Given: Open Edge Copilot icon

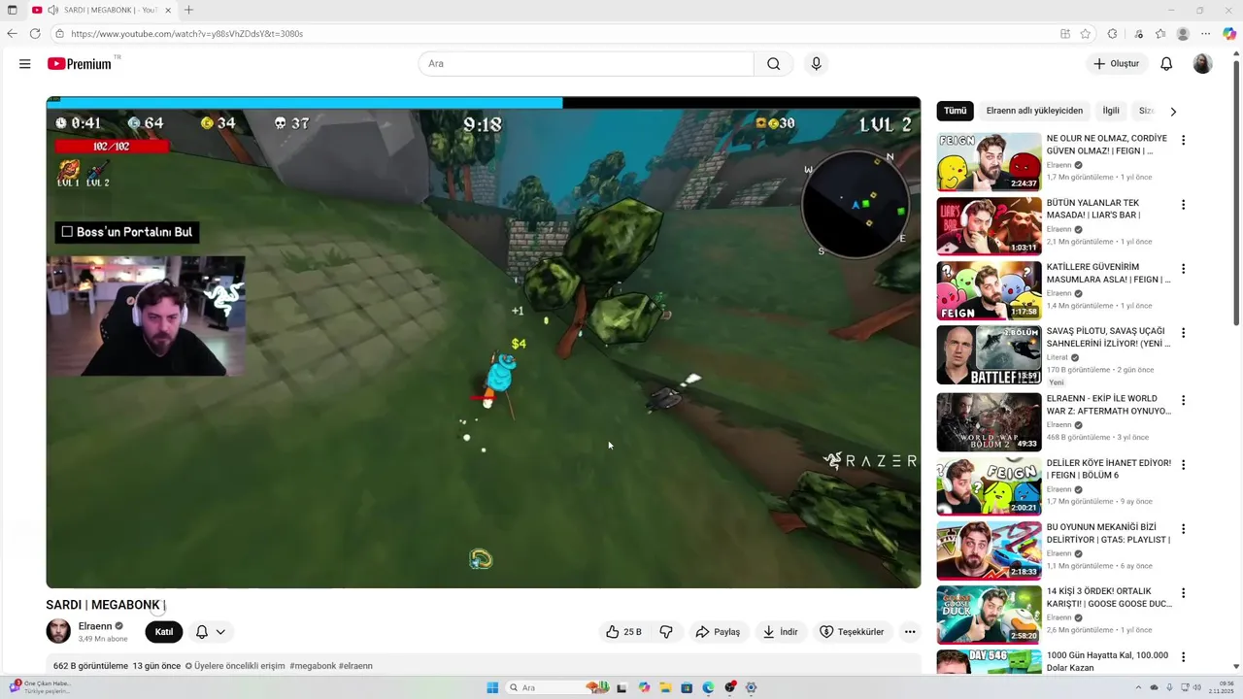Looking at the screenshot, I should [x=1229, y=33].
